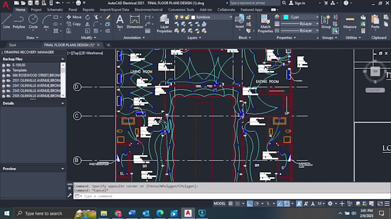Click the Scale tool icon
Viewport: 391px width, 219px height.
(87, 31)
